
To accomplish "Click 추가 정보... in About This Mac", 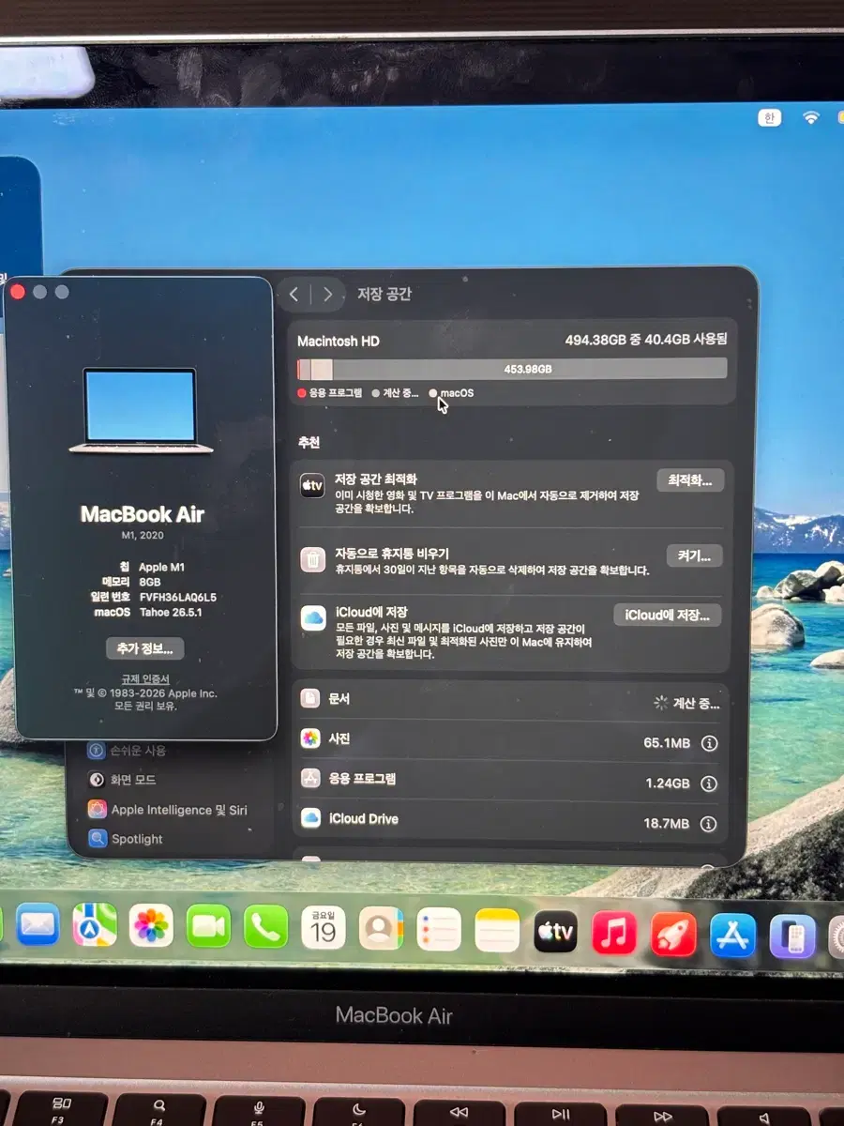I will (145, 648).
